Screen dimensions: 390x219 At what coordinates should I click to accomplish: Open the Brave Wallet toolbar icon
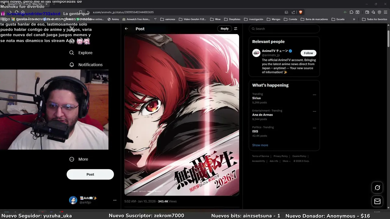[367, 12]
